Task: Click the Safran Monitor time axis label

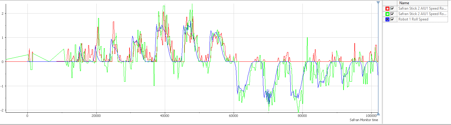Action: (363, 120)
